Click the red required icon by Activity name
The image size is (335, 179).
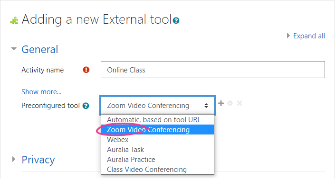point(86,70)
